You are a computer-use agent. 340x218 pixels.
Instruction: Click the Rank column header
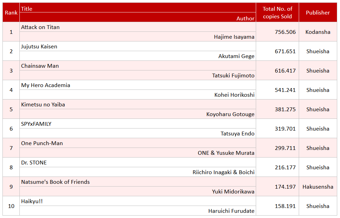click(11, 12)
